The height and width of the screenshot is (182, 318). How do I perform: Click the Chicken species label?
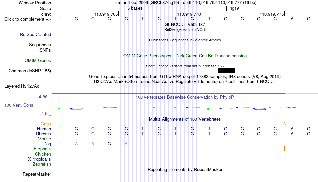(x=43, y=154)
